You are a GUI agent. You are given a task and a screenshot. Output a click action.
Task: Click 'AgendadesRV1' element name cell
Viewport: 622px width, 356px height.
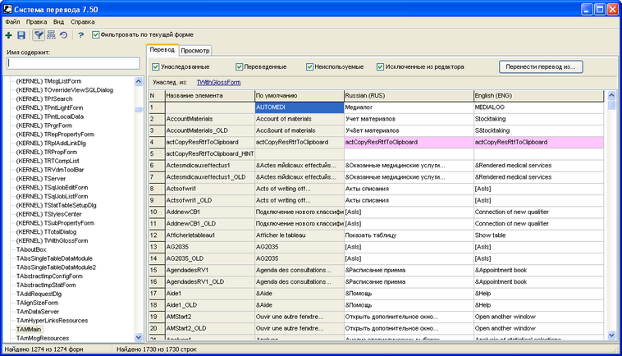pyautogui.click(x=210, y=271)
